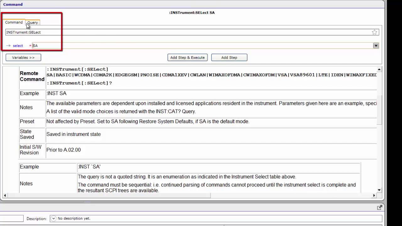Image resolution: width=402 pixels, height=226 pixels.
Task: Click the 'State Saved' row label
Action: tap(27, 134)
